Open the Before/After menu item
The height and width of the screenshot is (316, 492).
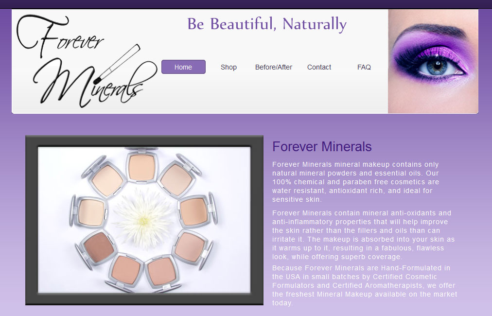tap(274, 67)
